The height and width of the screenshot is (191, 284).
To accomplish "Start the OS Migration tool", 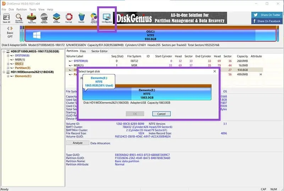I will [107, 18].
